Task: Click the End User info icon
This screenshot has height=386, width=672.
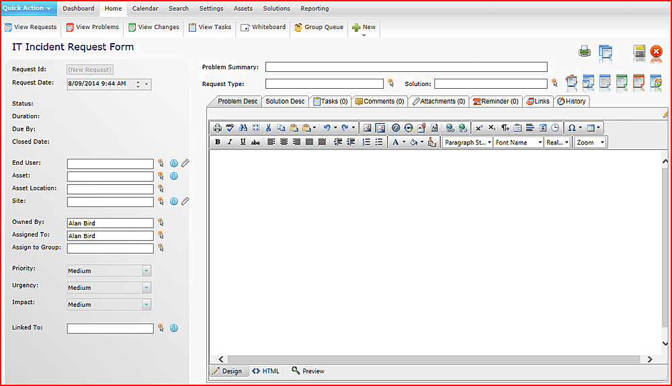Action: click(x=173, y=163)
